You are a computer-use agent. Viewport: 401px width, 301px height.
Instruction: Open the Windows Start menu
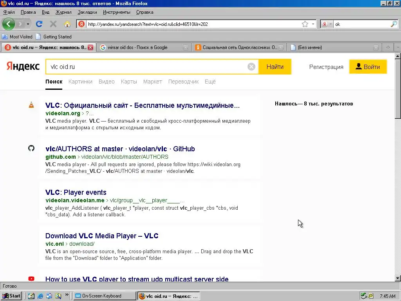point(11,296)
